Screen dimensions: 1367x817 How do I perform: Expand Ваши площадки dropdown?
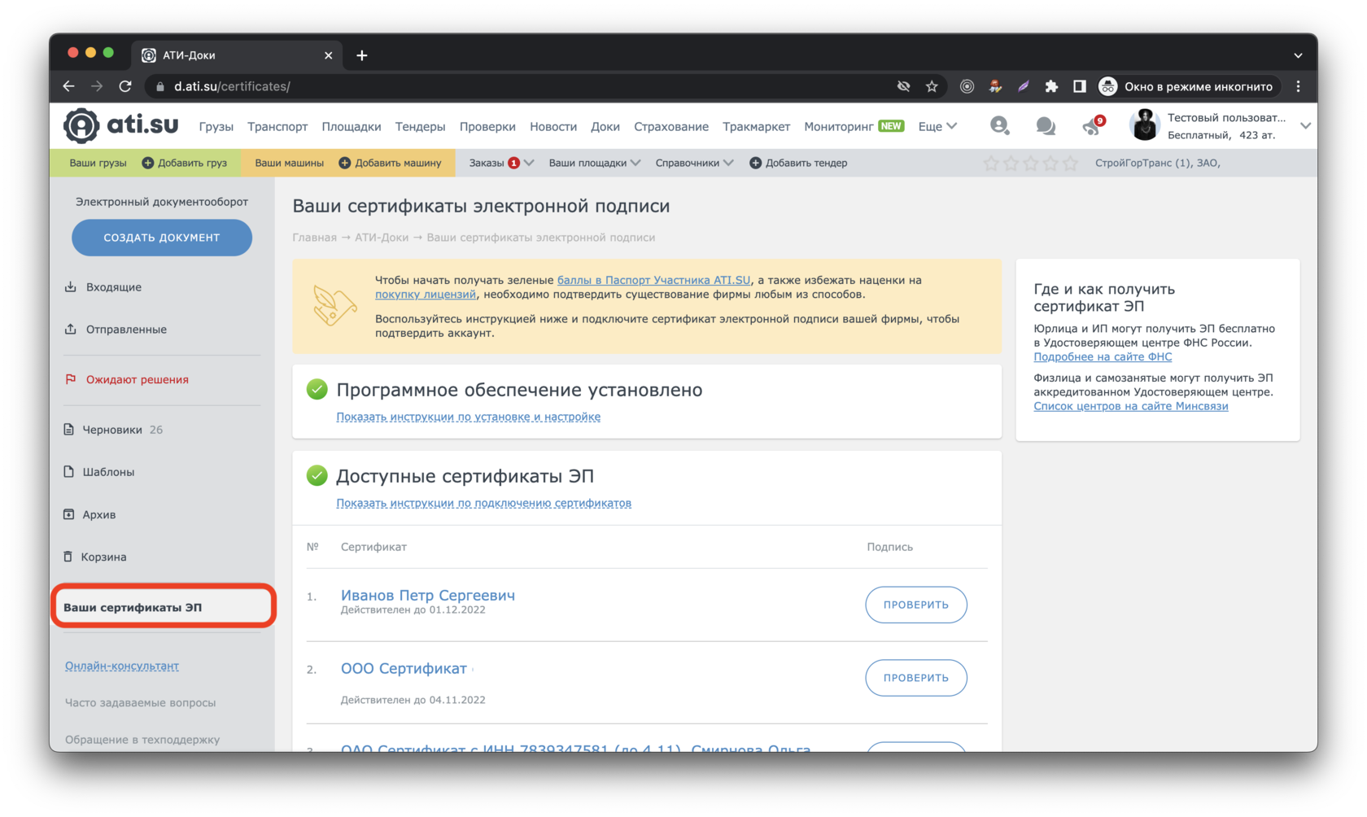595,163
